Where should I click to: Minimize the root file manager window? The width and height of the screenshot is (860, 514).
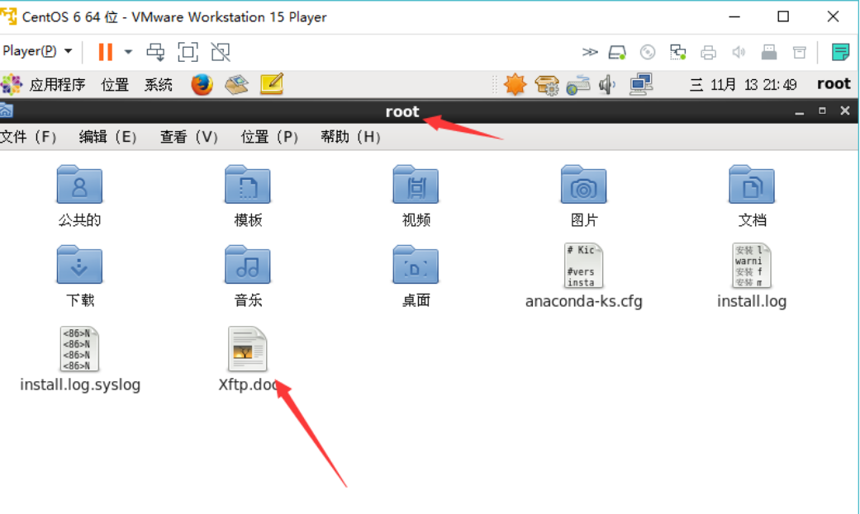click(x=799, y=111)
